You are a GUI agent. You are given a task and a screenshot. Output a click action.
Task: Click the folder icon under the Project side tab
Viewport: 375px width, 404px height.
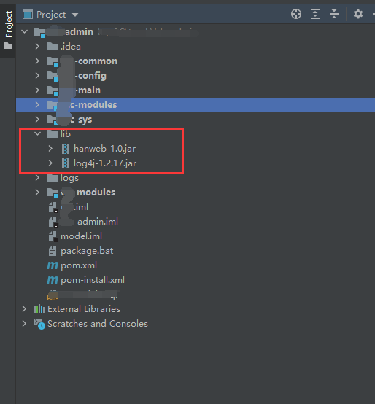(x=8, y=46)
